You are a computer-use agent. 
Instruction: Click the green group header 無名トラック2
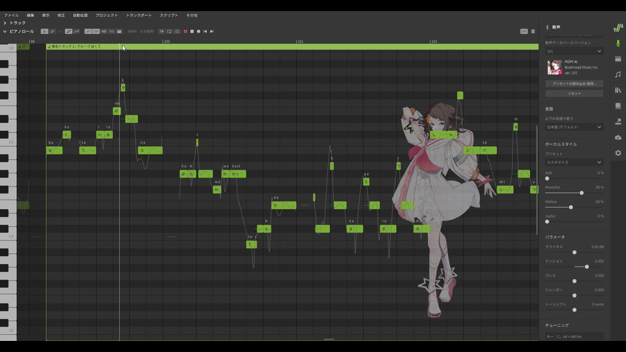click(x=292, y=47)
